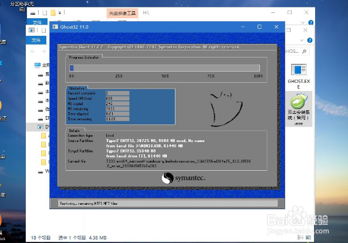The image size is (348, 243).
Task: Go forward with the explorer forward arrow
Action: [44, 51]
